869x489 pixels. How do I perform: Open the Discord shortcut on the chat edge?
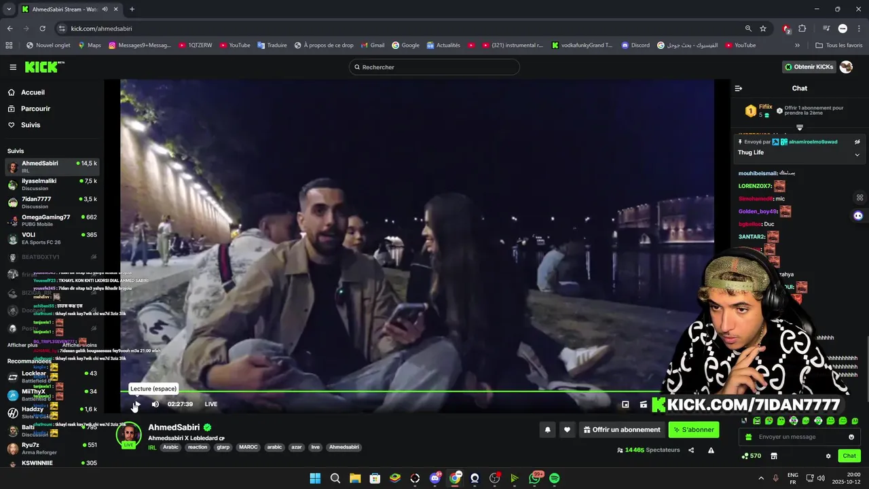(x=858, y=215)
